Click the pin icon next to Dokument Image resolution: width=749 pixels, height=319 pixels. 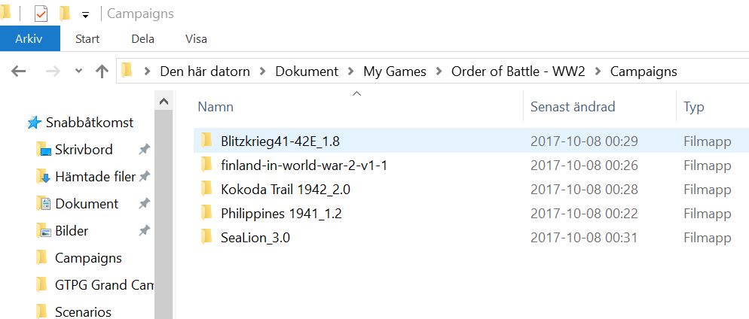[144, 204]
